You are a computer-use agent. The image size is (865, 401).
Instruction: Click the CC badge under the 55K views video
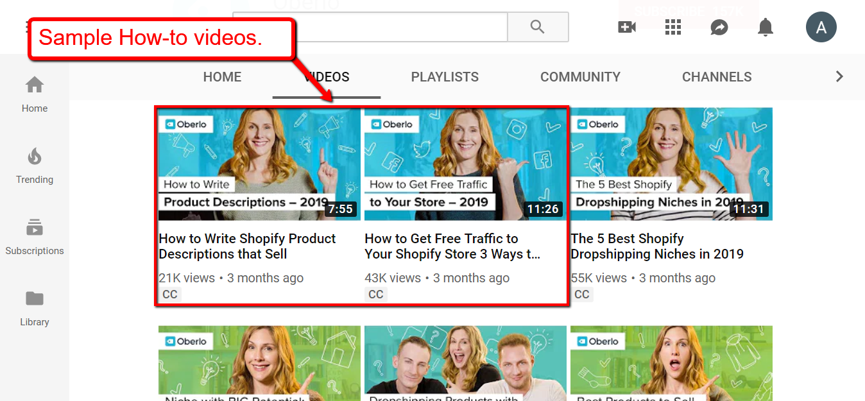point(582,294)
